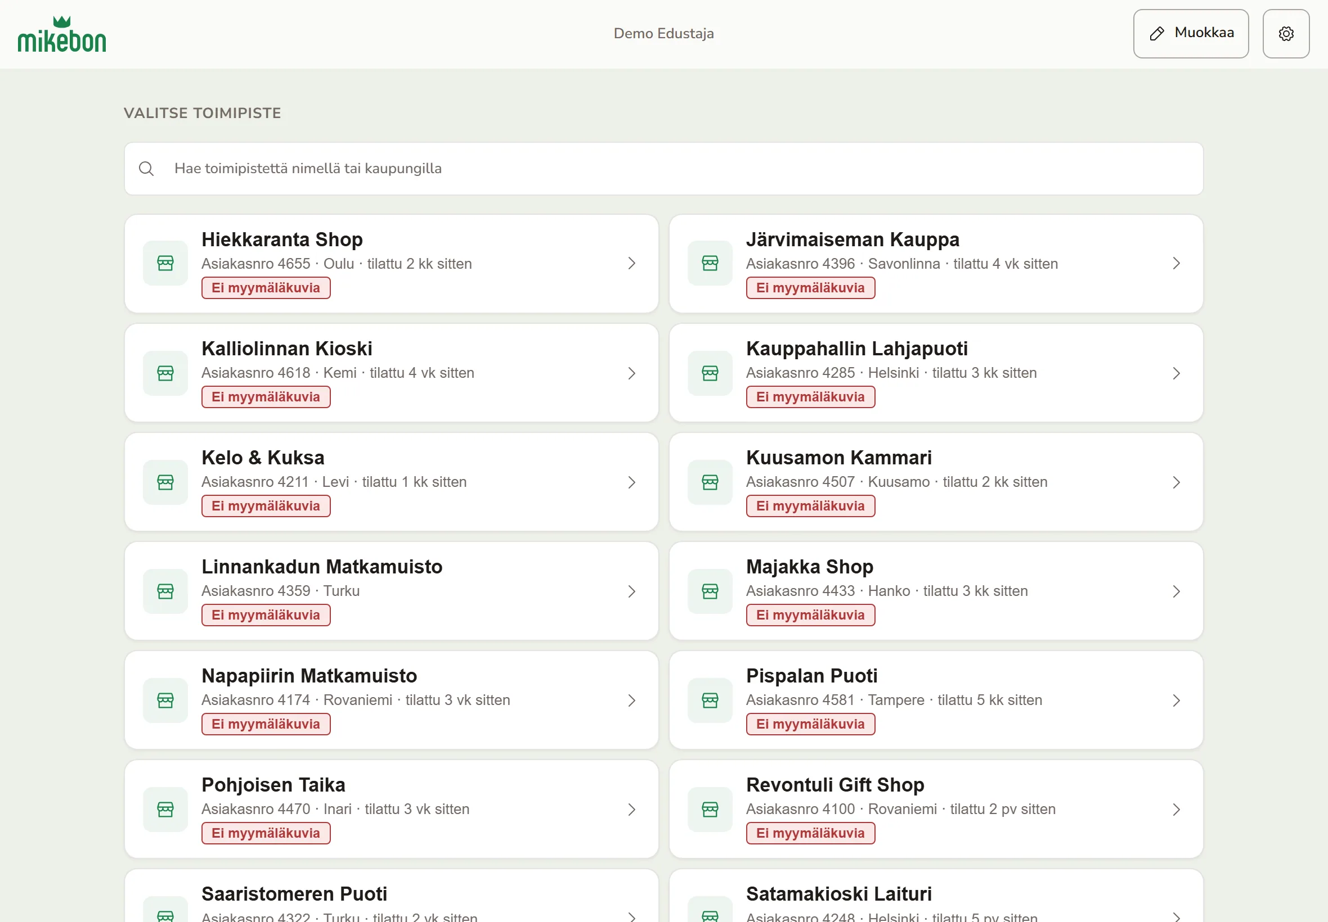Select the Pispalan Puoti title
1328x922 pixels.
pos(812,676)
